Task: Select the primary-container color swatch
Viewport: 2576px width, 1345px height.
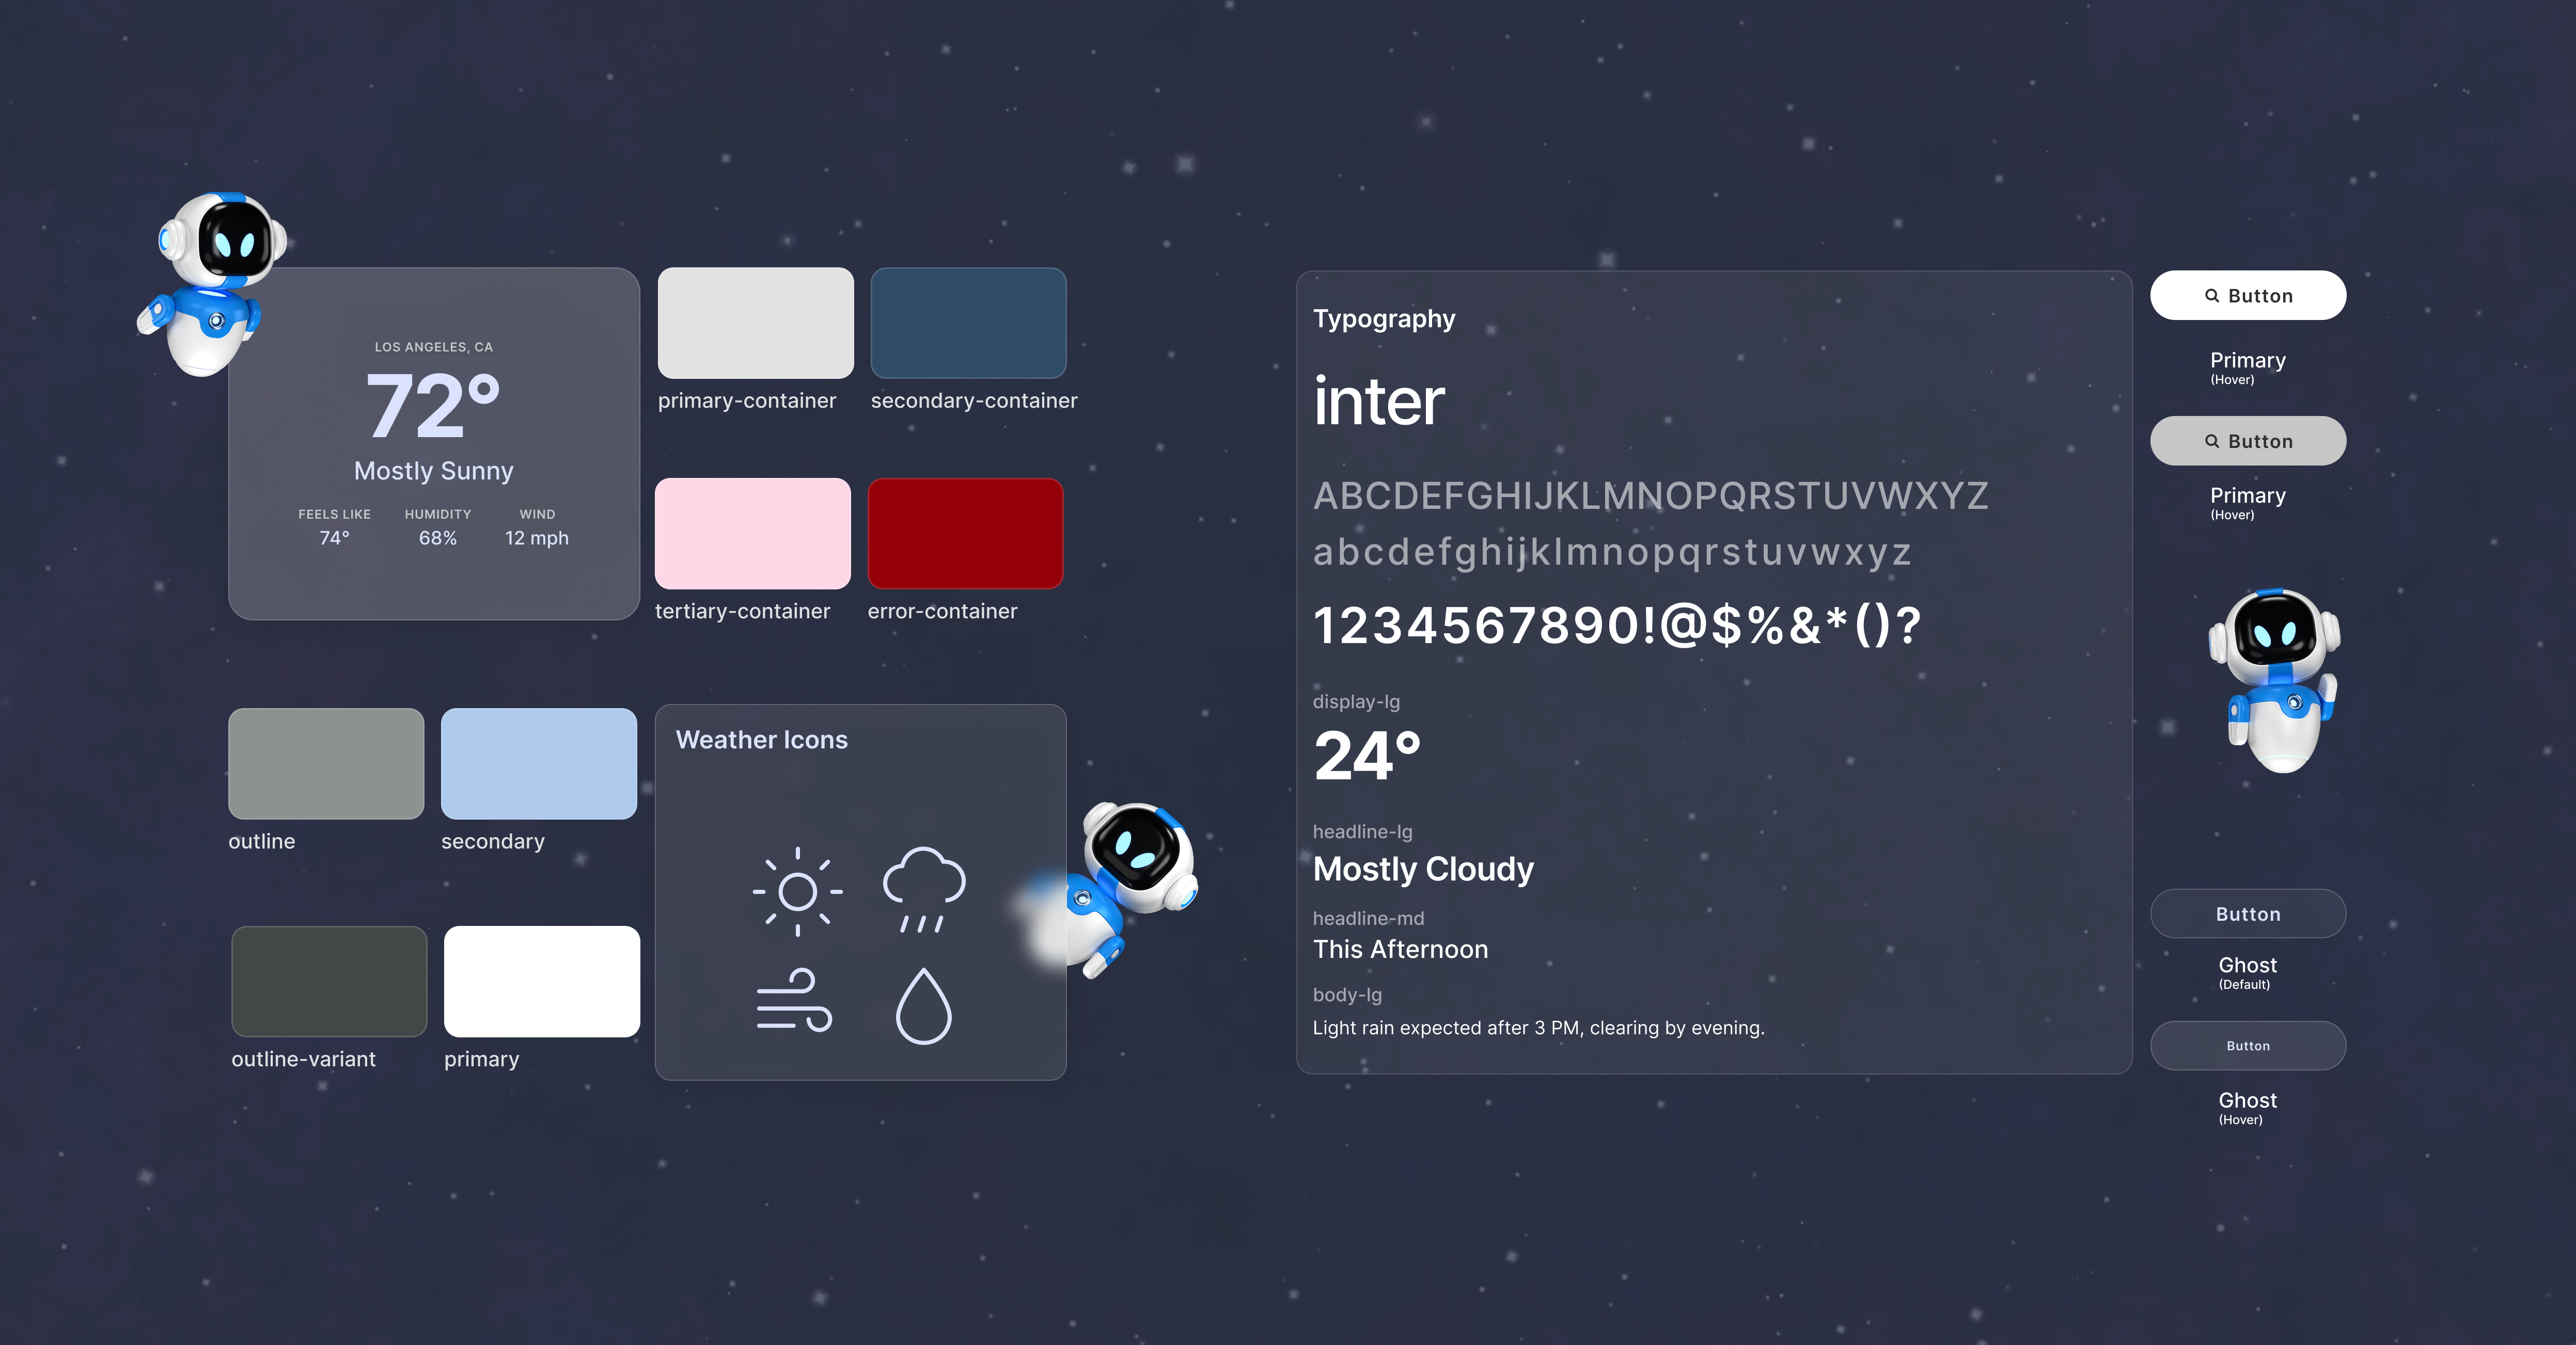Action: 756,323
